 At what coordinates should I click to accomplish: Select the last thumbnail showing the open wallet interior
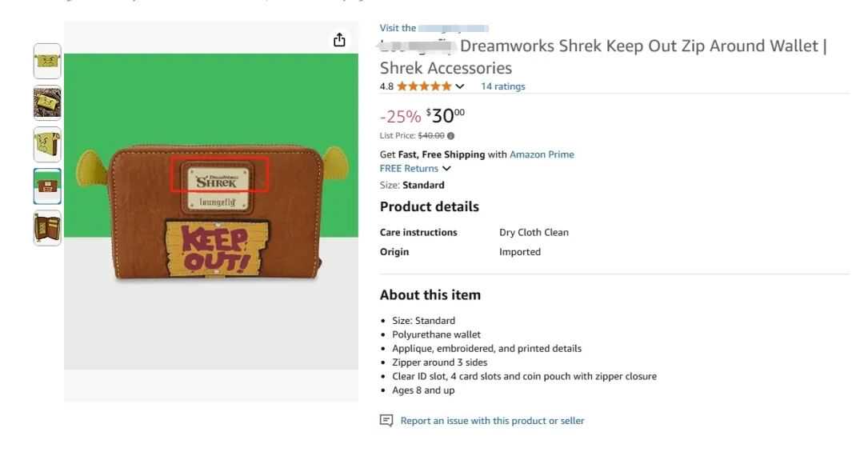click(x=47, y=228)
